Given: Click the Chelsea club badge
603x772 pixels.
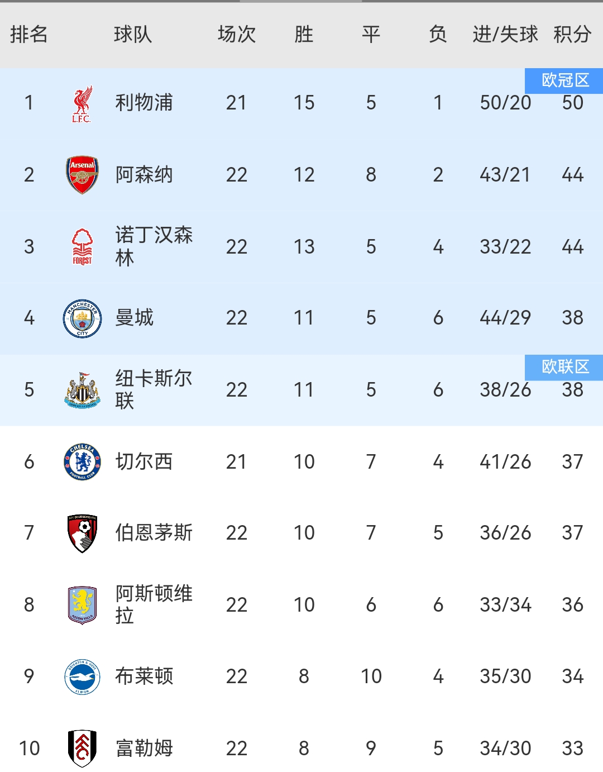Looking at the screenshot, I should click(x=82, y=462).
